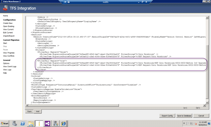This screenshot has width=211, height=127.
Task: Open Import/Export option
Action: click(9, 36)
